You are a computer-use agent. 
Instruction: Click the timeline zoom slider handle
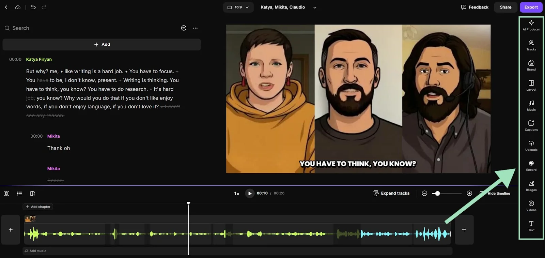437,193
